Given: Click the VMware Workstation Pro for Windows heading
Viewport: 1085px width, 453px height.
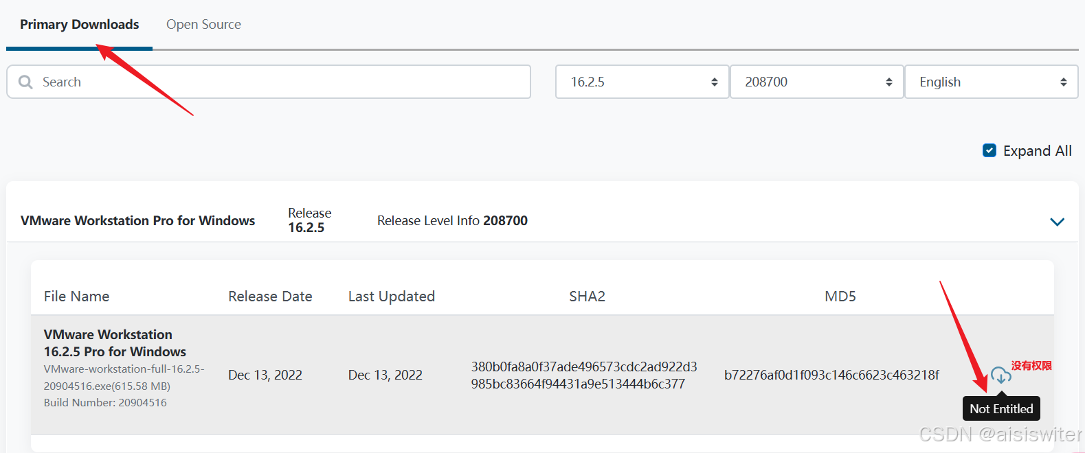Looking at the screenshot, I should point(137,220).
